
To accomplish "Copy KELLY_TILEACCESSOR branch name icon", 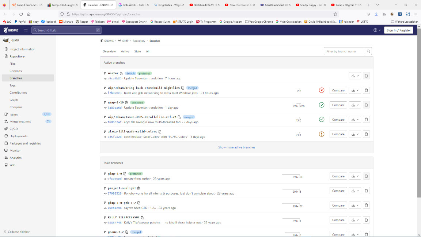I will pyautogui.click(x=142, y=217).
